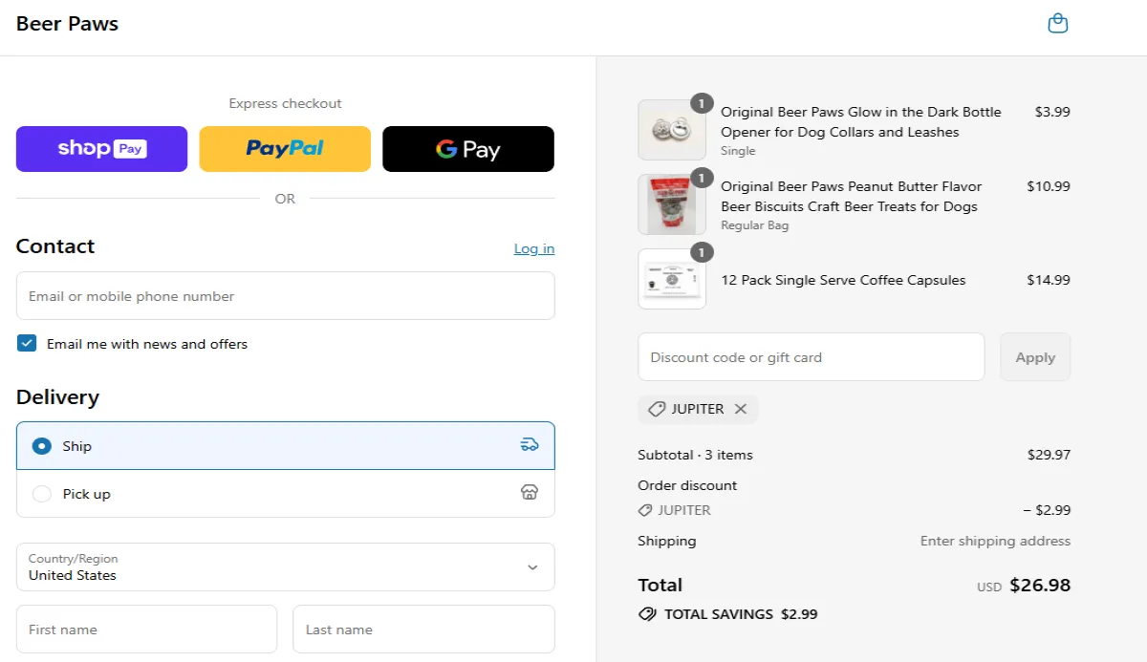Choose Google Pay express checkout
This screenshot has height=662, width=1147.
(x=468, y=149)
